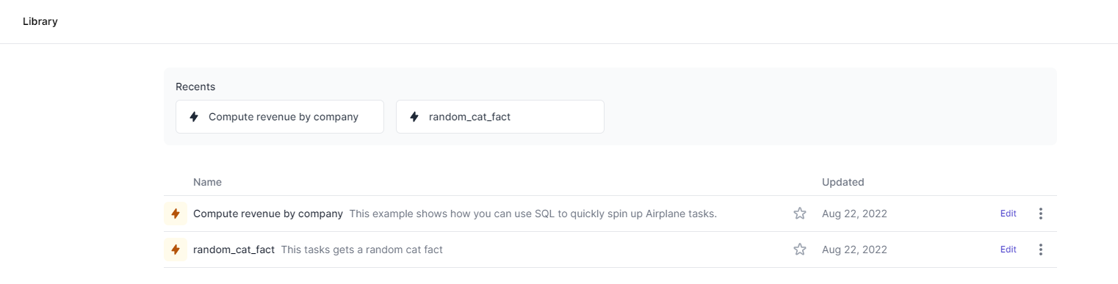Open recent card Compute revenue by company
Image resolution: width=1118 pixels, height=284 pixels.
coord(280,117)
